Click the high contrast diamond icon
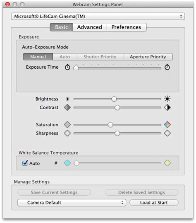Screen dimensions: 196x223 point(167,108)
